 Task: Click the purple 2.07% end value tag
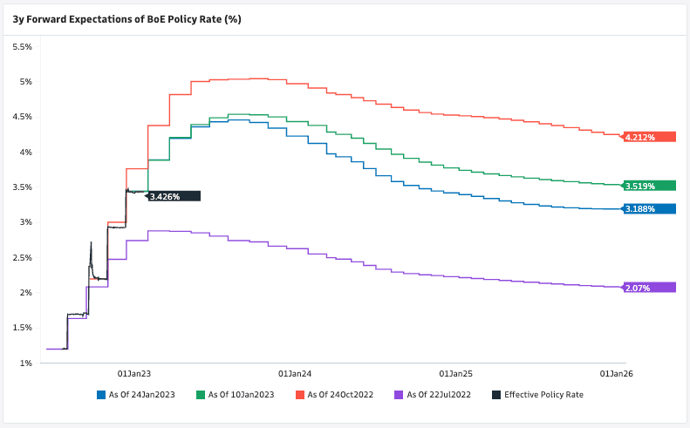[x=650, y=288]
